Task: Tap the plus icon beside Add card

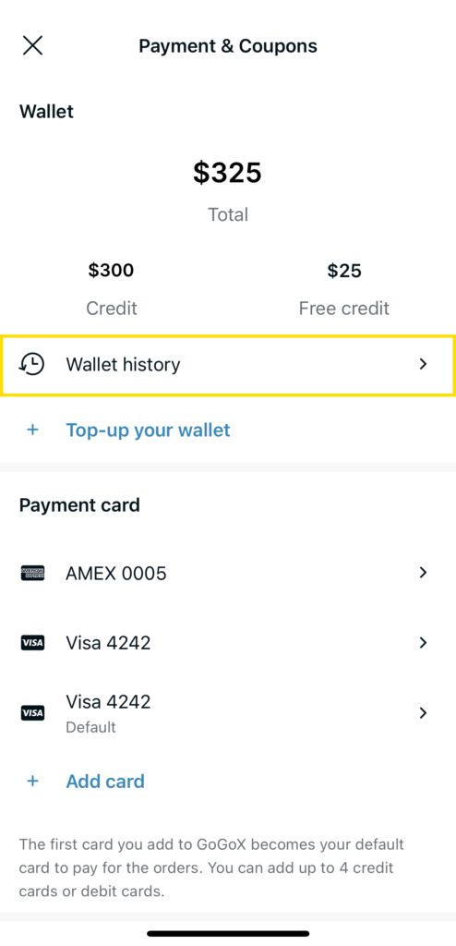Action: click(x=32, y=782)
